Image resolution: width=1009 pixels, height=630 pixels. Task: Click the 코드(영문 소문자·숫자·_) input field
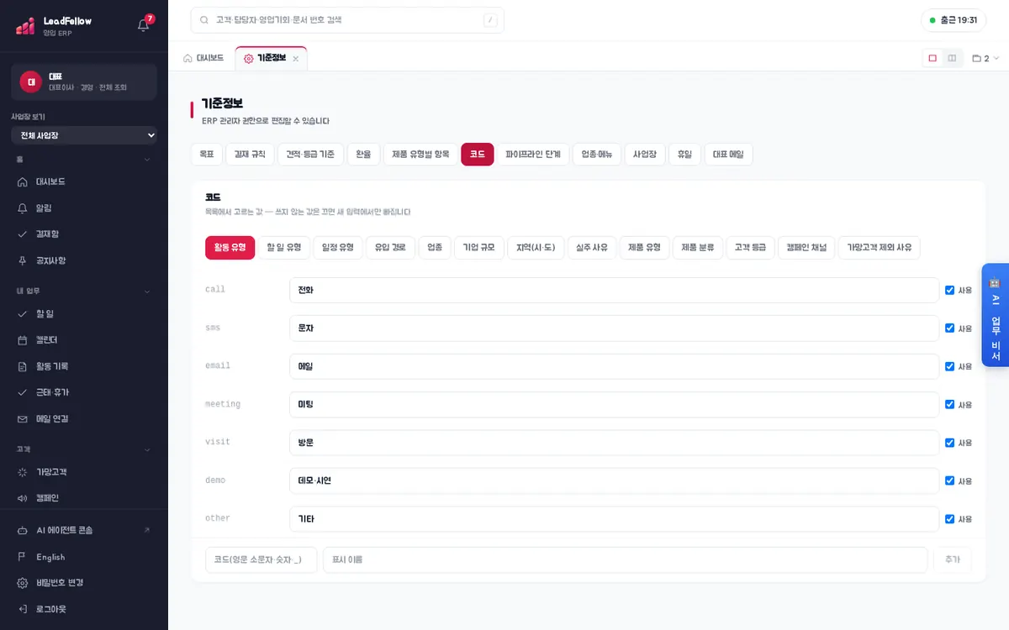tap(261, 560)
